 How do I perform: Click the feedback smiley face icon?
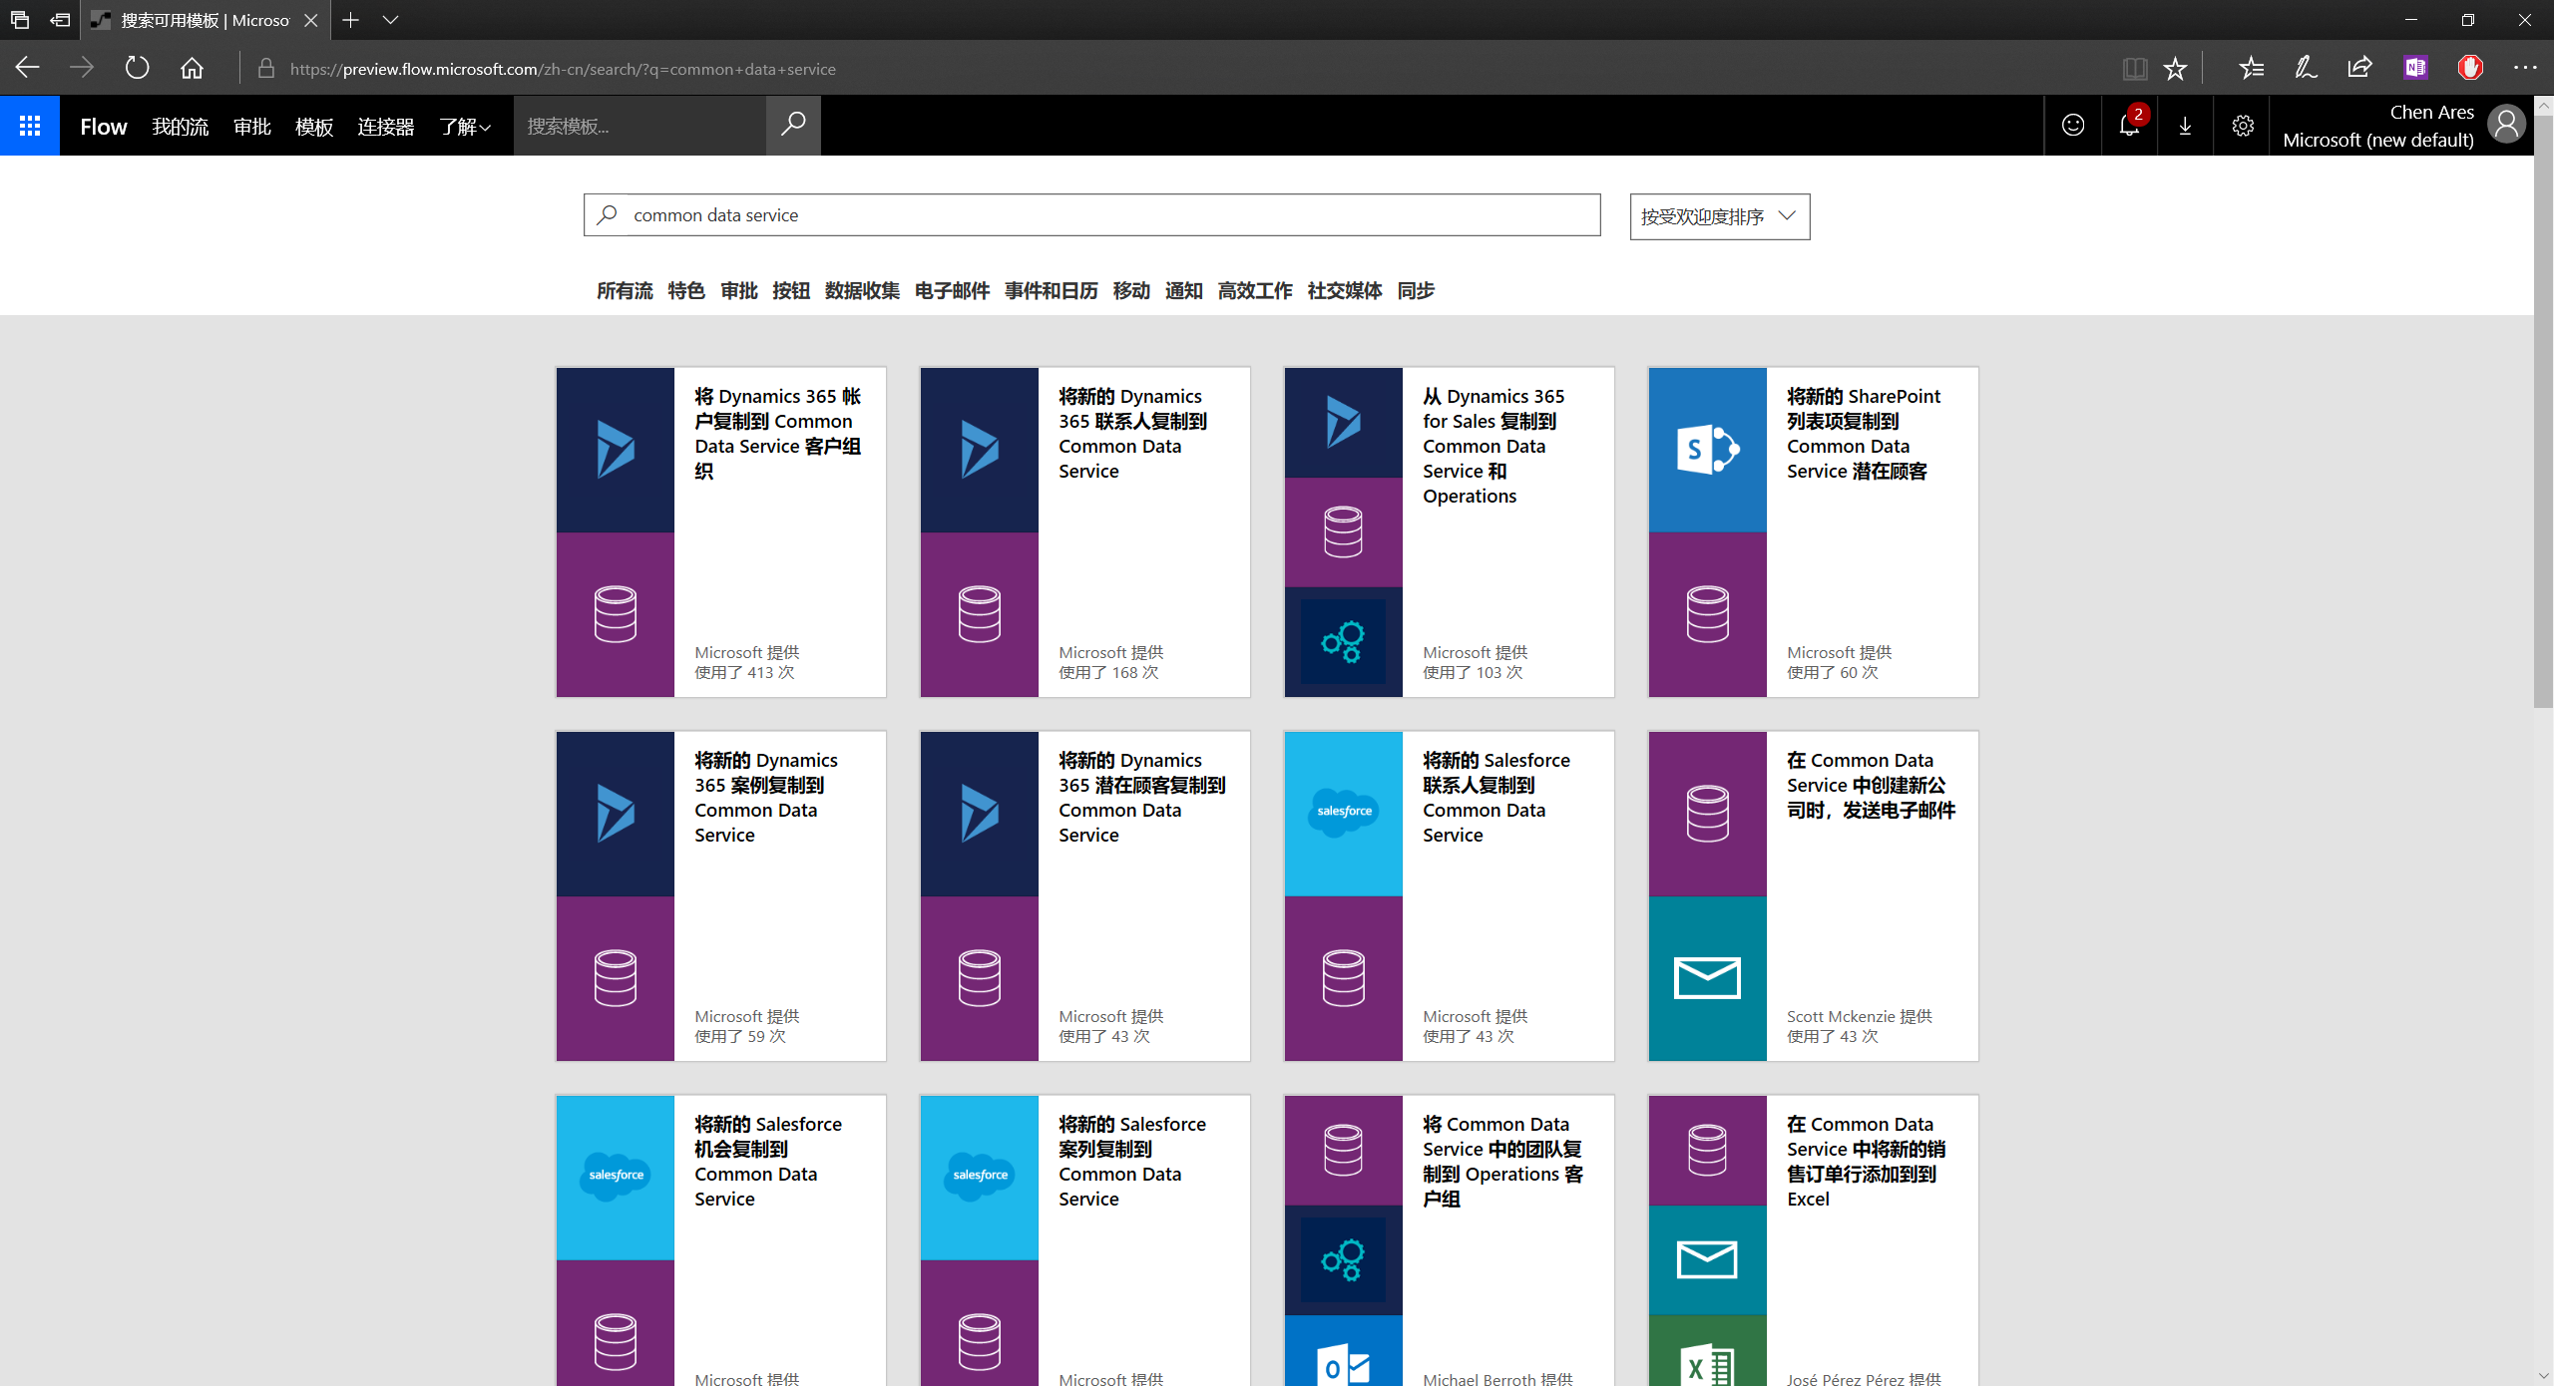(x=2073, y=126)
